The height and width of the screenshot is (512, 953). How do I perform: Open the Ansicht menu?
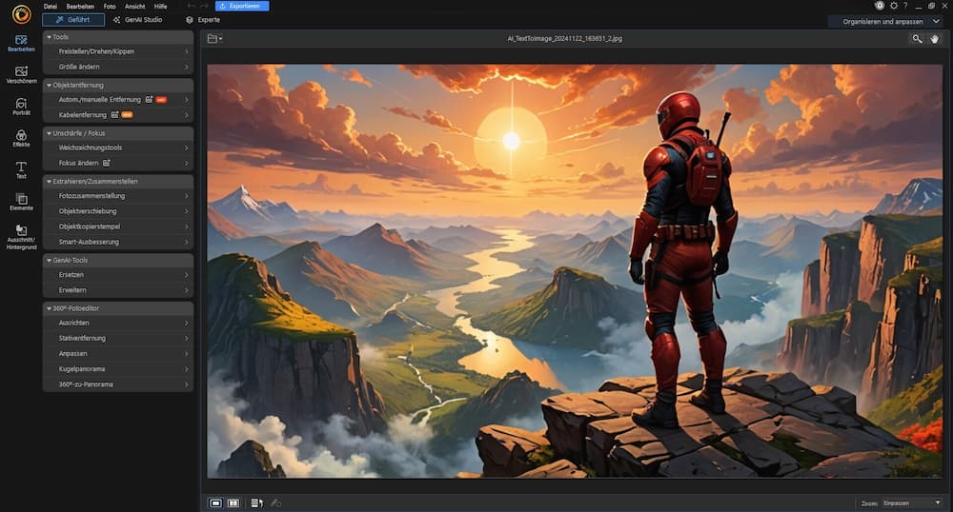[x=134, y=6]
